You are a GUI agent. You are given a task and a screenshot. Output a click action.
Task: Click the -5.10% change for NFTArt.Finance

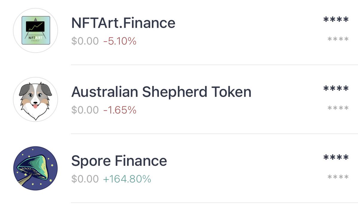click(x=120, y=41)
